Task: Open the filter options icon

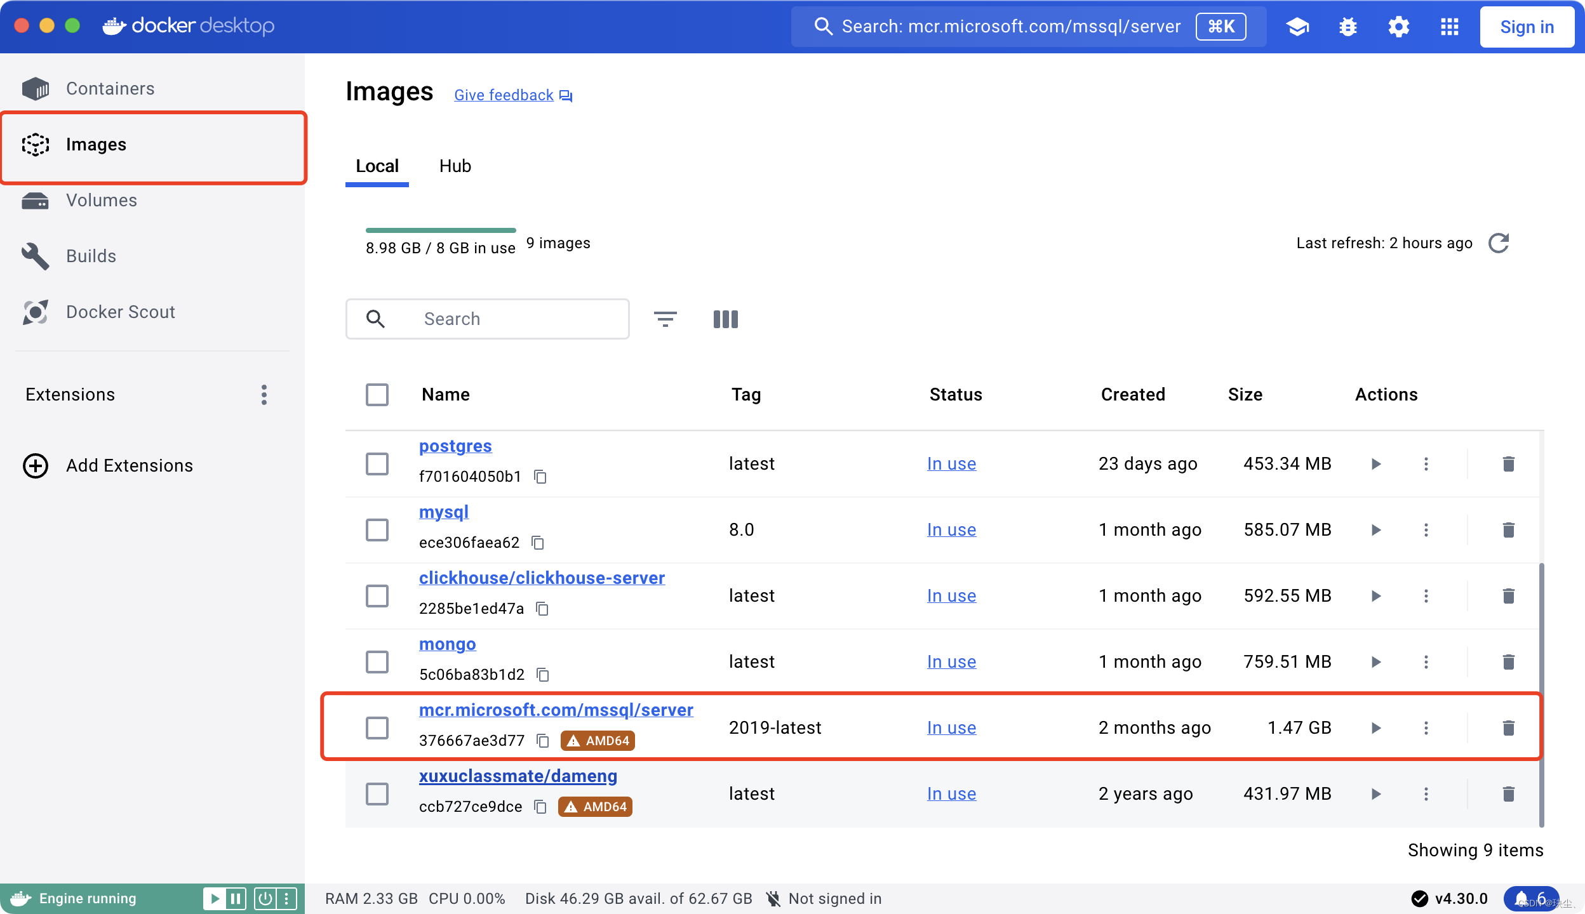Action: (665, 319)
